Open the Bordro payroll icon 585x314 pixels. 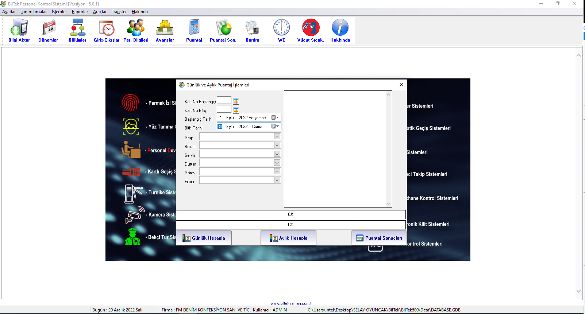coord(252,31)
